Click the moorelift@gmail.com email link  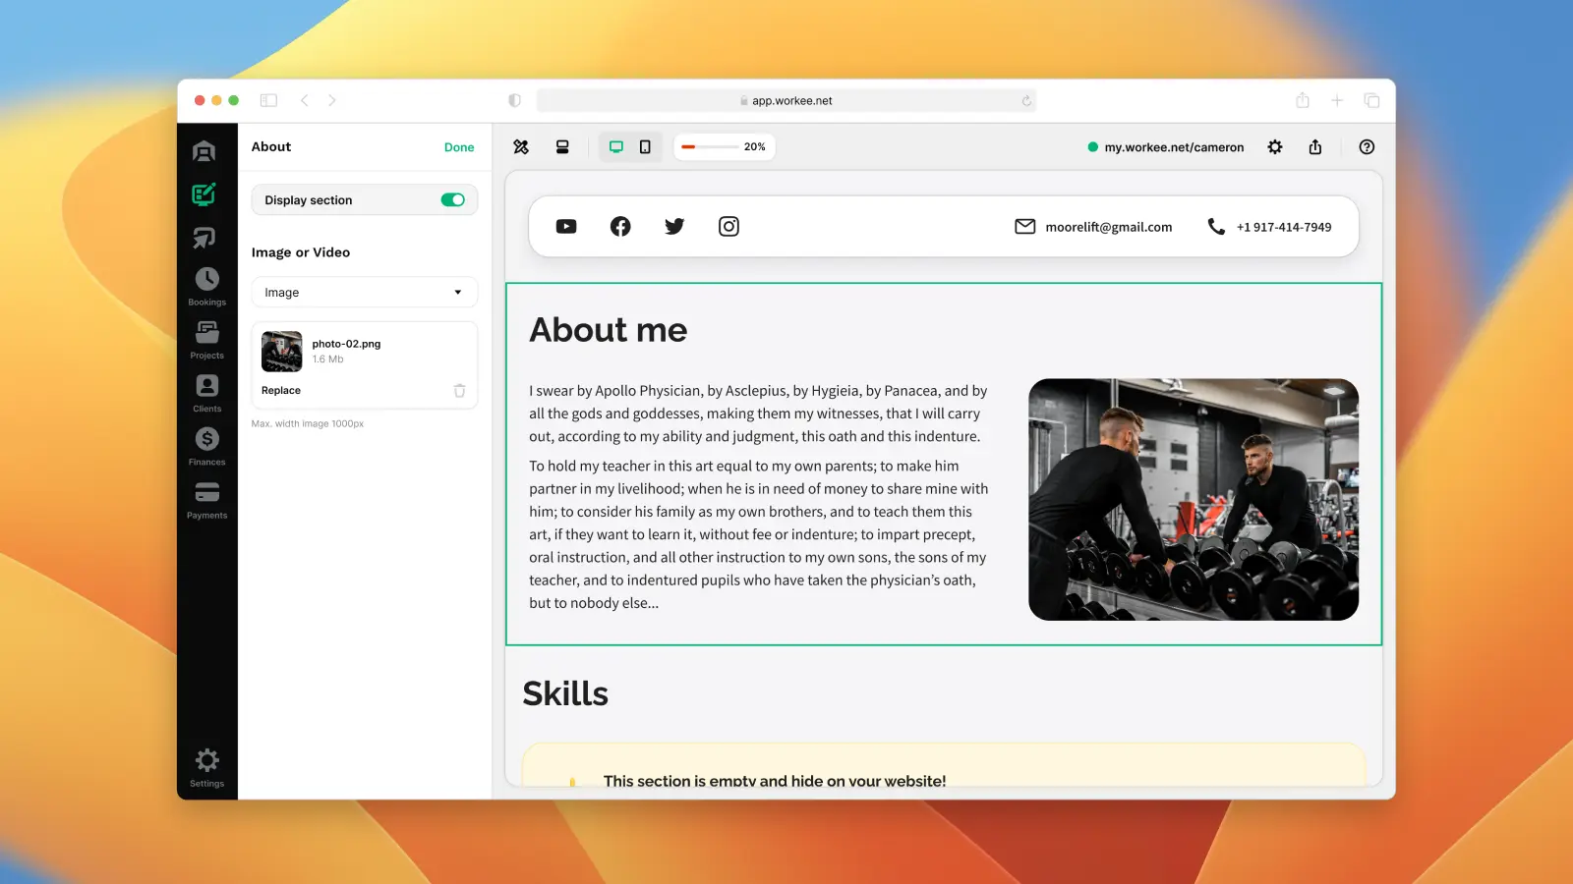pos(1093,227)
